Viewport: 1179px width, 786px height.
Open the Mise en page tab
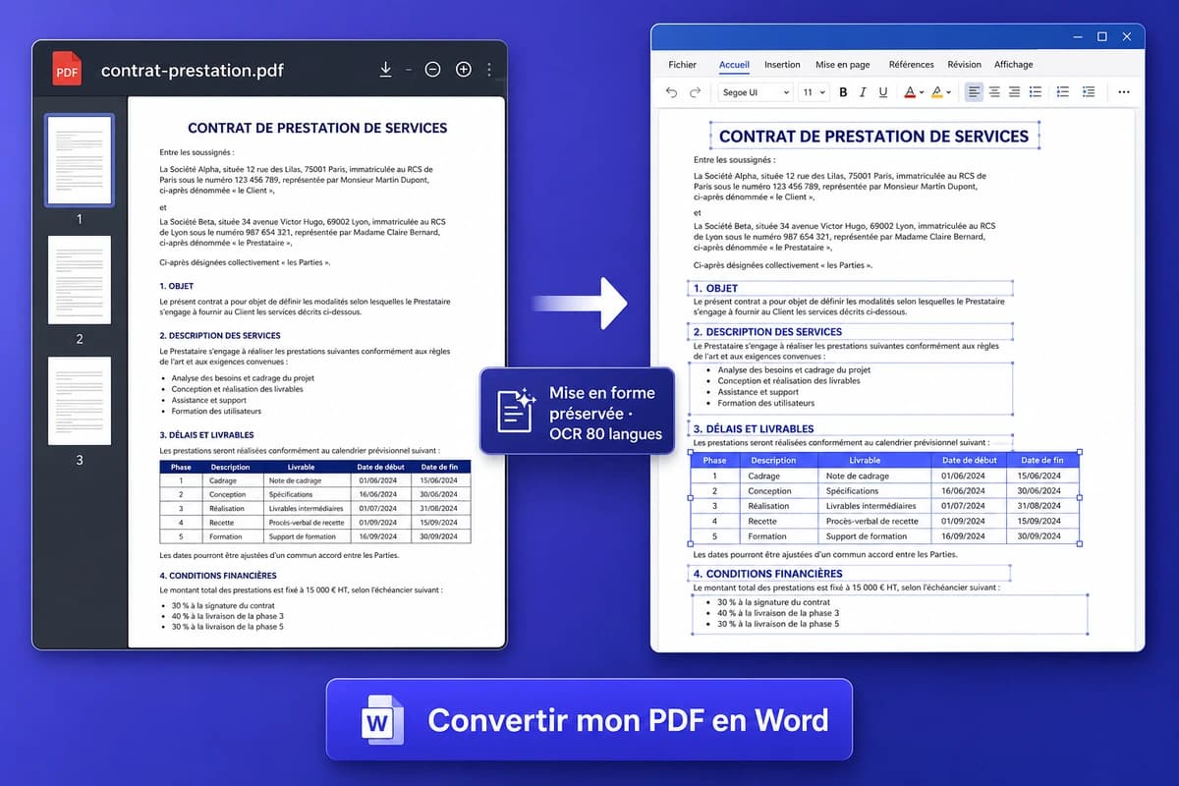[x=842, y=65]
